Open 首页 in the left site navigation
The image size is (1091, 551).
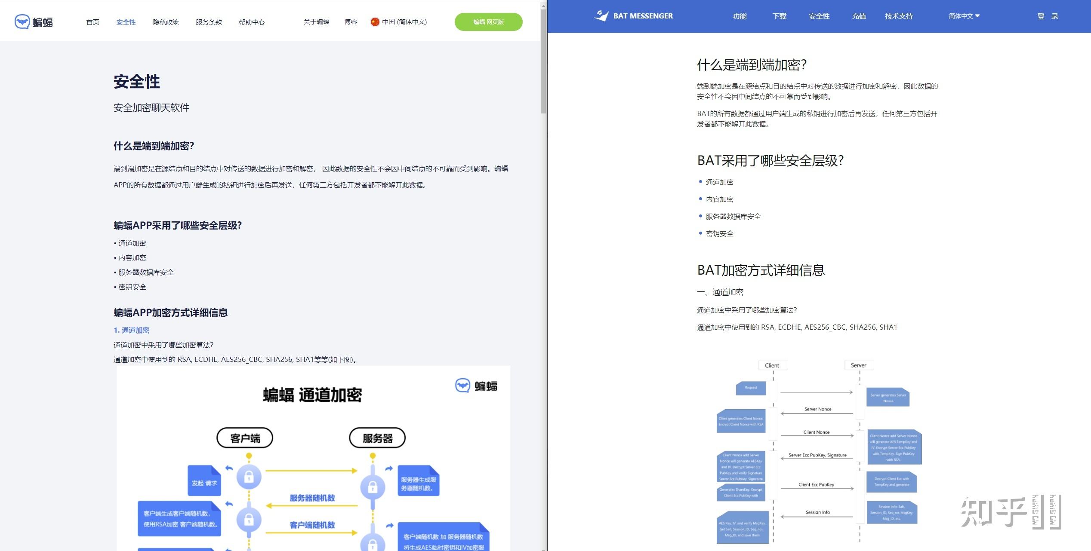click(x=92, y=22)
